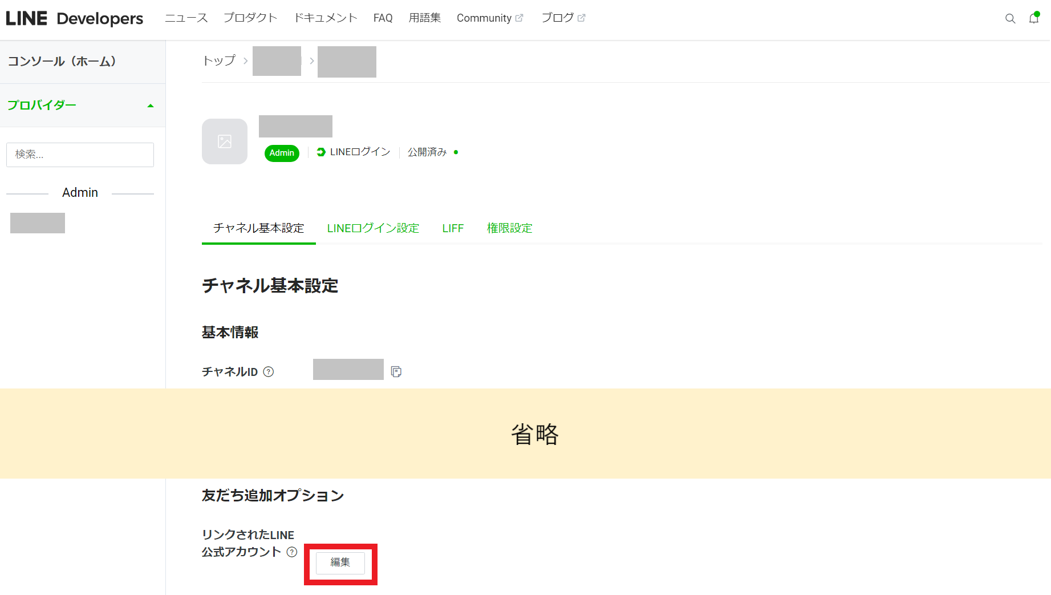Click the 友だち追加オプション heading
The width and height of the screenshot is (1051, 595).
273,495
